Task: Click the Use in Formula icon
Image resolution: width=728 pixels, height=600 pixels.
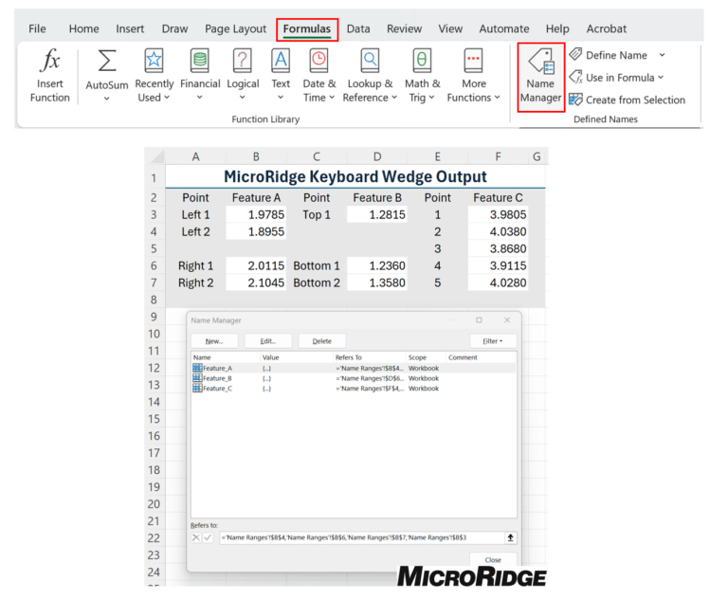Action: [x=575, y=77]
